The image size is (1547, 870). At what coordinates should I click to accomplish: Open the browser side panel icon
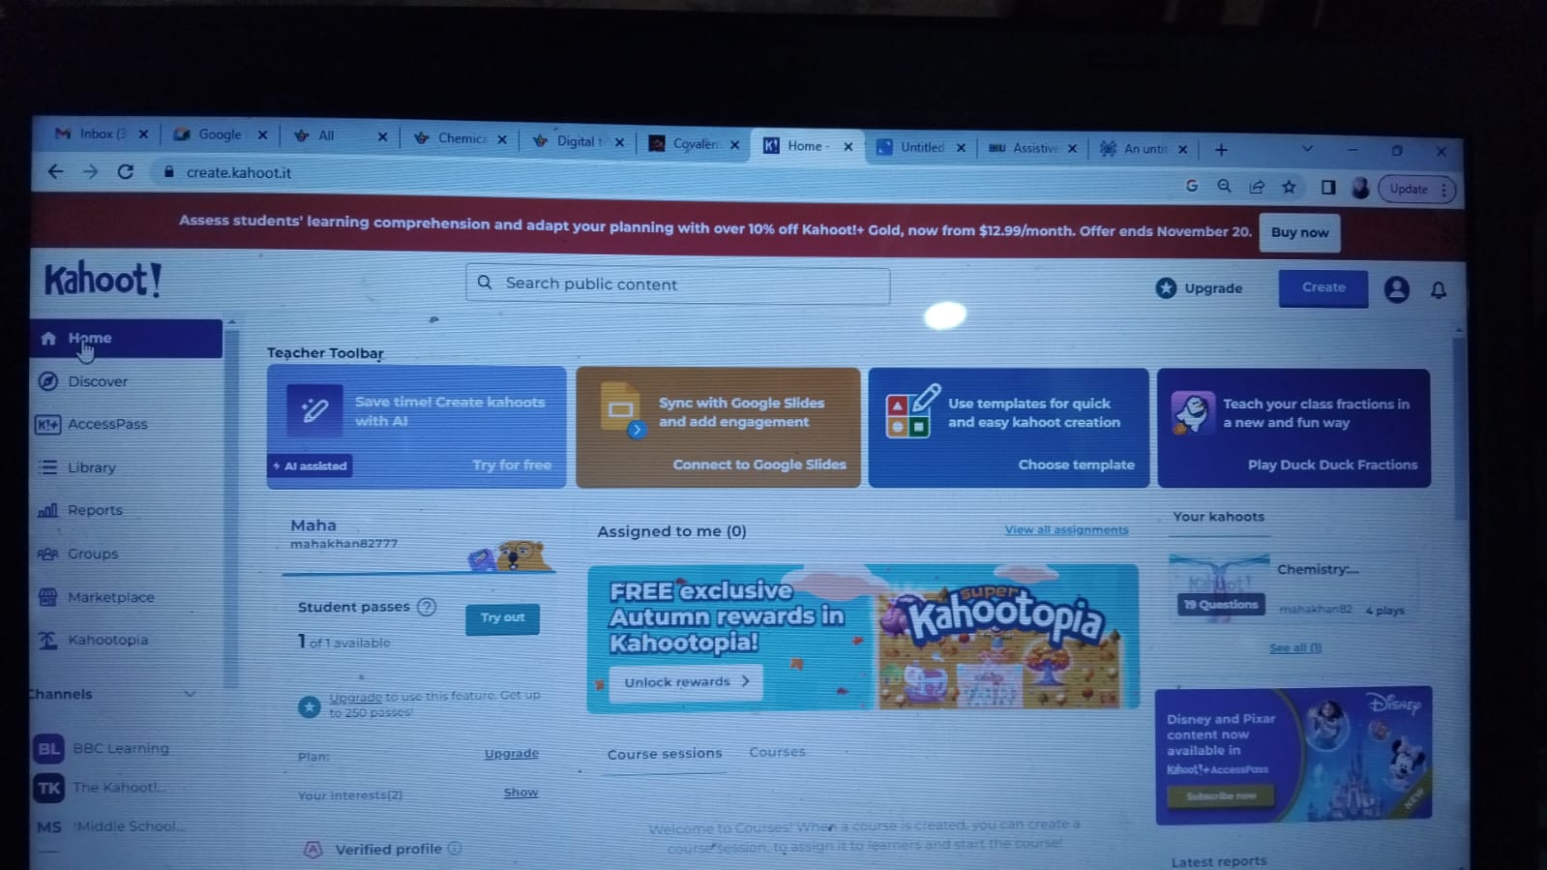1327,187
